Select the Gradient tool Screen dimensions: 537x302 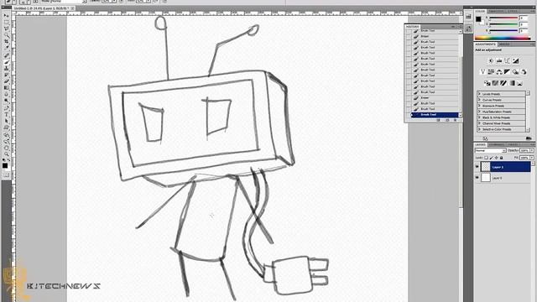(x=6, y=88)
